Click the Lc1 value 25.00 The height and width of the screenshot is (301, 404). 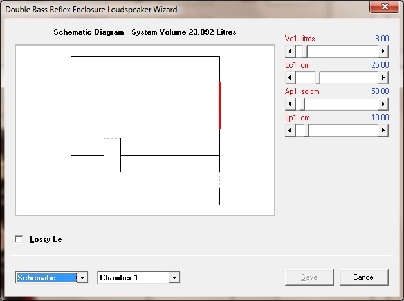click(x=380, y=64)
